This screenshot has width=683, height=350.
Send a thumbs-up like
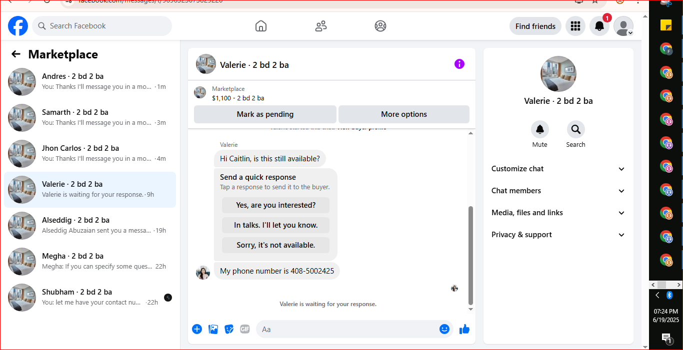[x=464, y=329]
